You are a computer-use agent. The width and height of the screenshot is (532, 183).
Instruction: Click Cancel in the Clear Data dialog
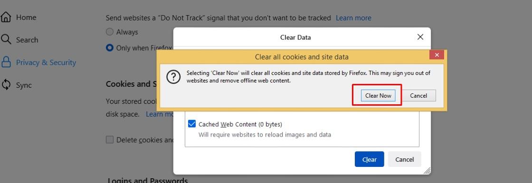point(404,159)
